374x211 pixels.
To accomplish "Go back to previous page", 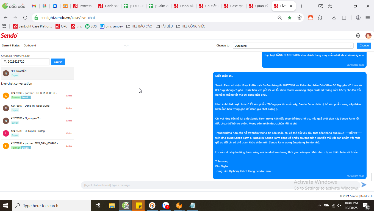I will pos(5,18).
